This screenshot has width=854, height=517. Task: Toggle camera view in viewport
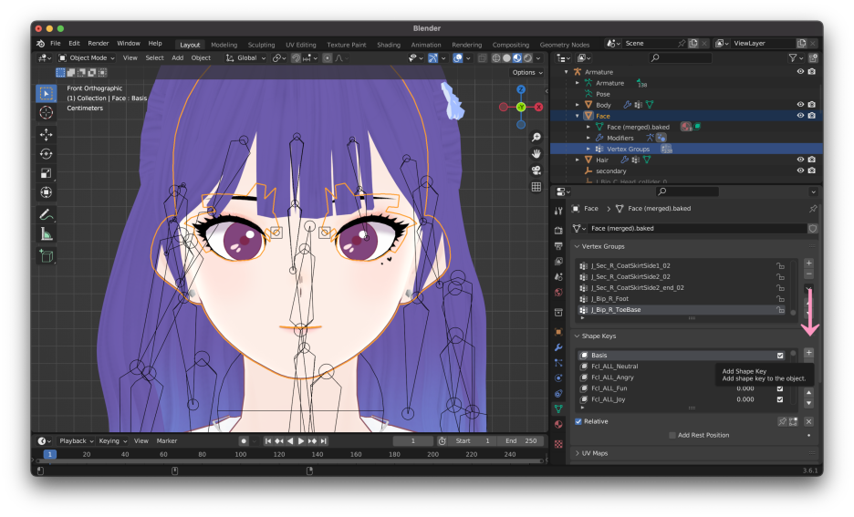(536, 171)
